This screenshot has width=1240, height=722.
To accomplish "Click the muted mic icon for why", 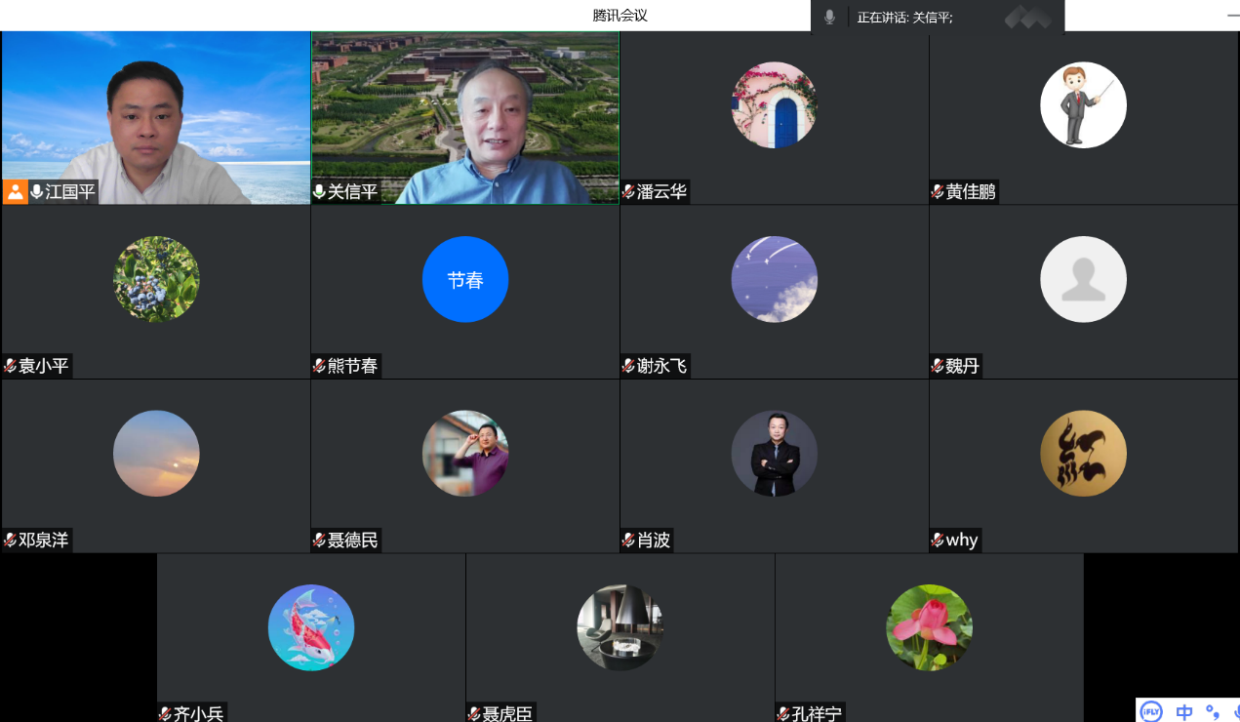I will pyautogui.click(x=938, y=540).
